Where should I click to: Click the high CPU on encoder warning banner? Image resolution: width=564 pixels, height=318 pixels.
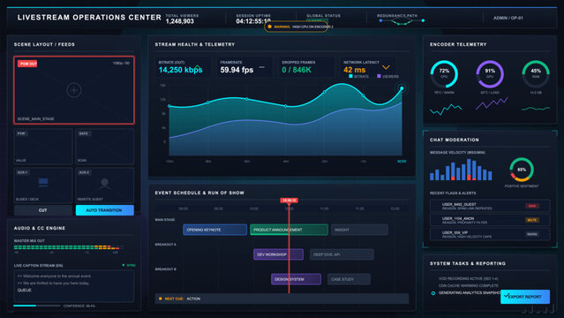(x=296, y=26)
